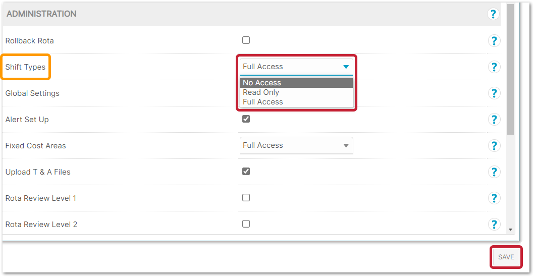Image resolution: width=534 pixels, height=277 pixels.
Task: Choose Read Only from dropdown list
Action: [261, 92]
